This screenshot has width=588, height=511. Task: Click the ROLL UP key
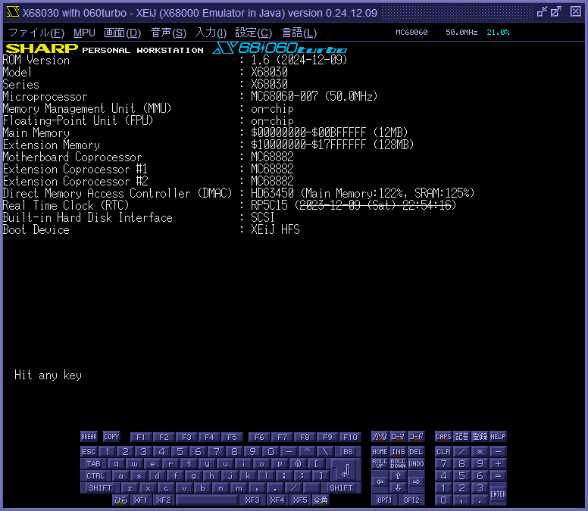(380, 464)
